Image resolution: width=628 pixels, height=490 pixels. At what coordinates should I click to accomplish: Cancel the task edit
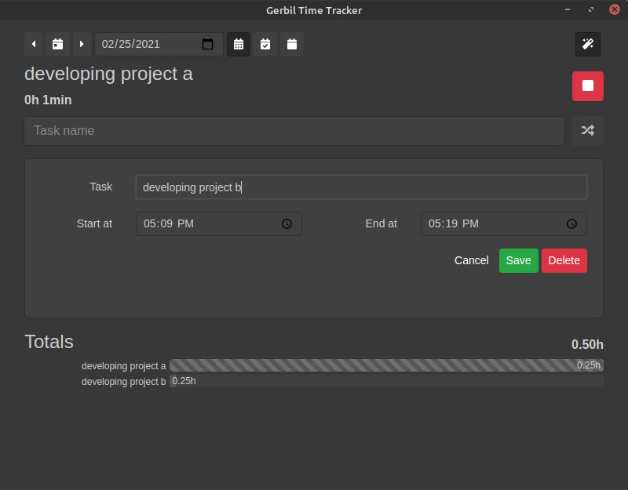pos(472,261)
